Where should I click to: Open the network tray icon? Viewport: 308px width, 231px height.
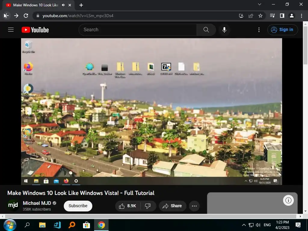(x=251, y=225)
